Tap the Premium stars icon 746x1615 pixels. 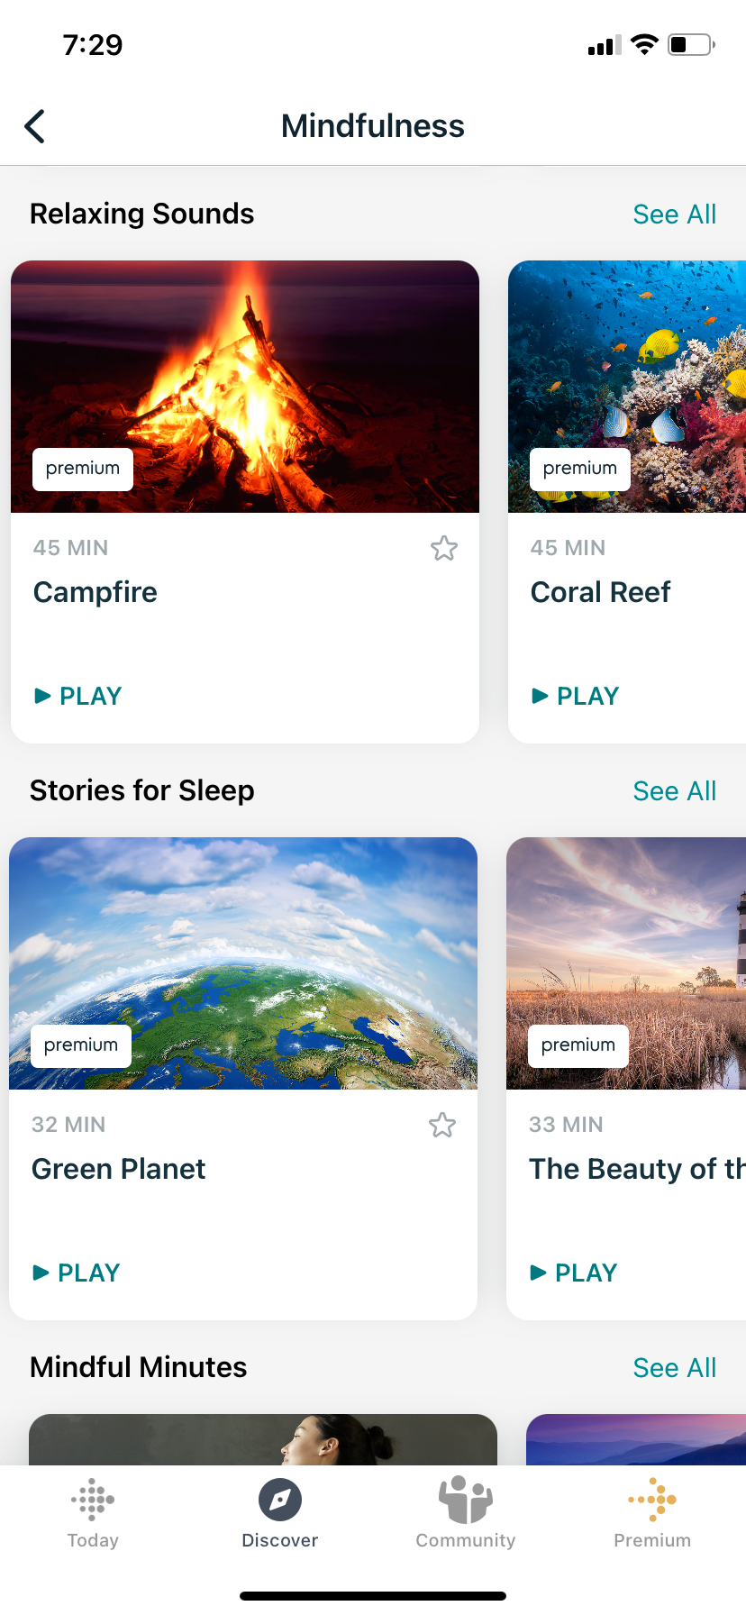(x=651, y=1500)
